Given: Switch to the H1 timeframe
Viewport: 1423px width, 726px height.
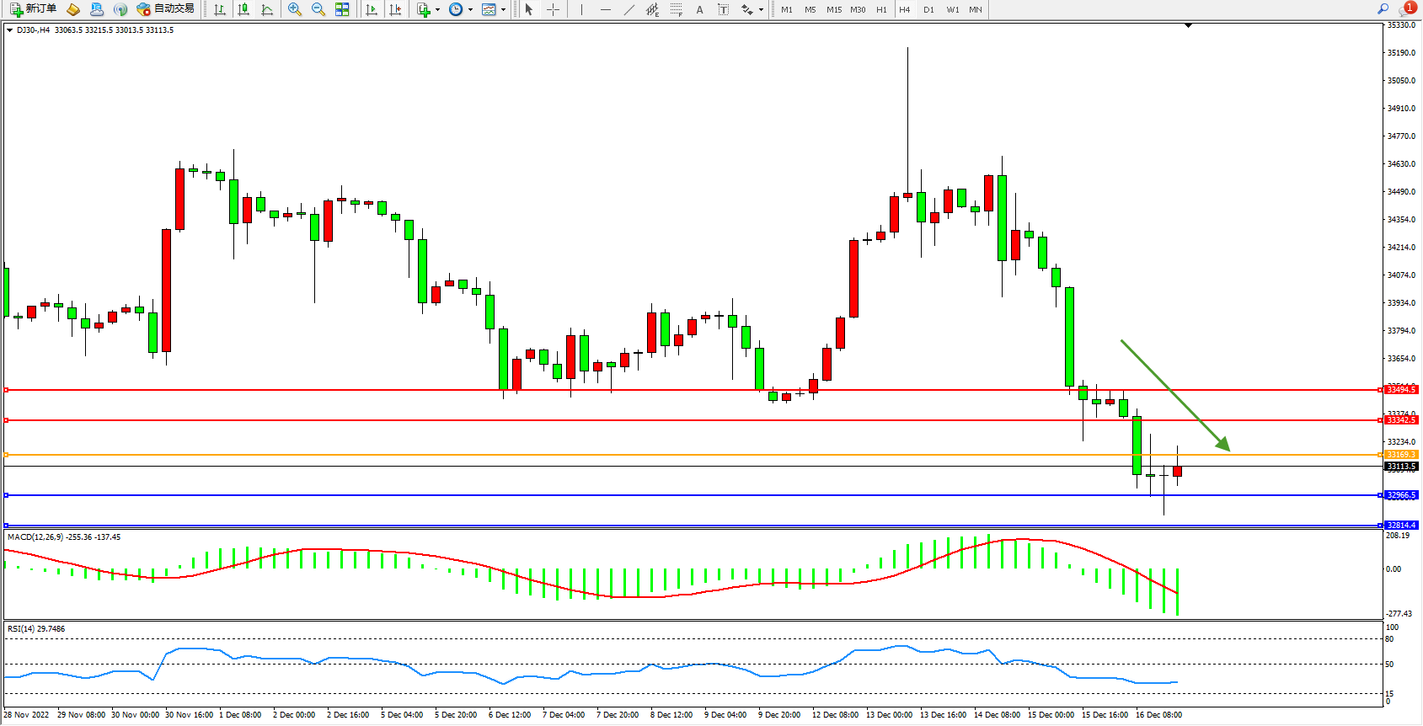Looking at the screenshot, I should coord(881,9).
